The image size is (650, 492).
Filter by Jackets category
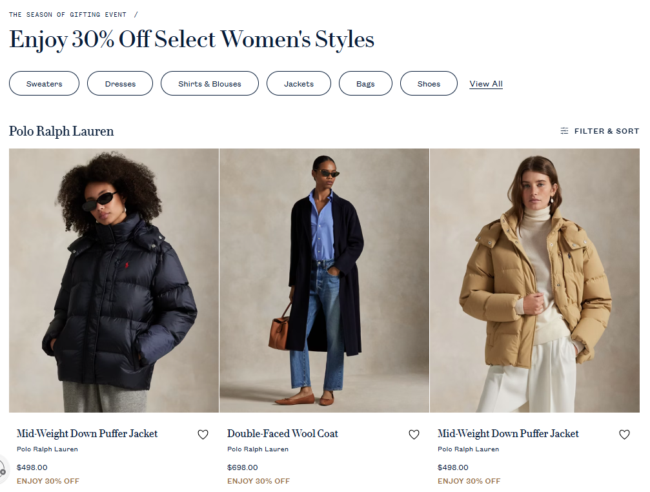(299, 84)
